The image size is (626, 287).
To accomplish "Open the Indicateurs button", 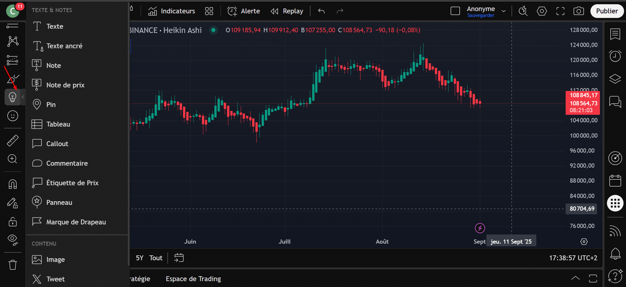I will (172, 11).
